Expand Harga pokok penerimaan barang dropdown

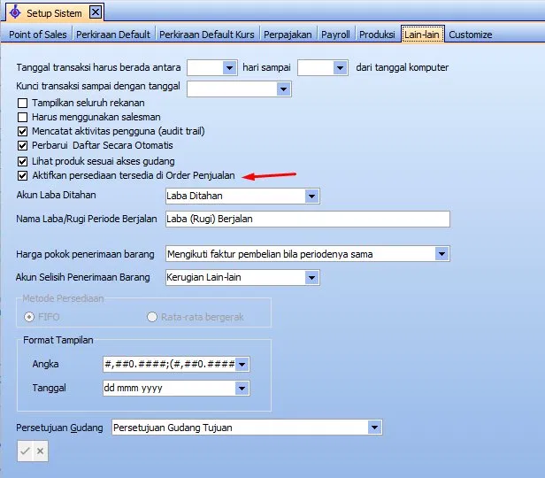(441, 254)
